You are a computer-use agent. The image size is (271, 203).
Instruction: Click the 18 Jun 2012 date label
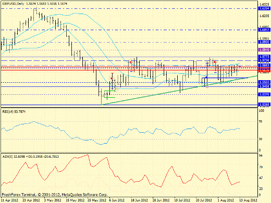coord(139,200)
